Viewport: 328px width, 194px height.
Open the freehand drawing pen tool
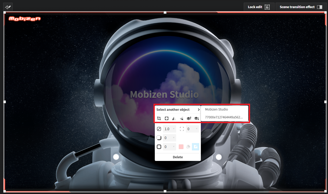8,7
